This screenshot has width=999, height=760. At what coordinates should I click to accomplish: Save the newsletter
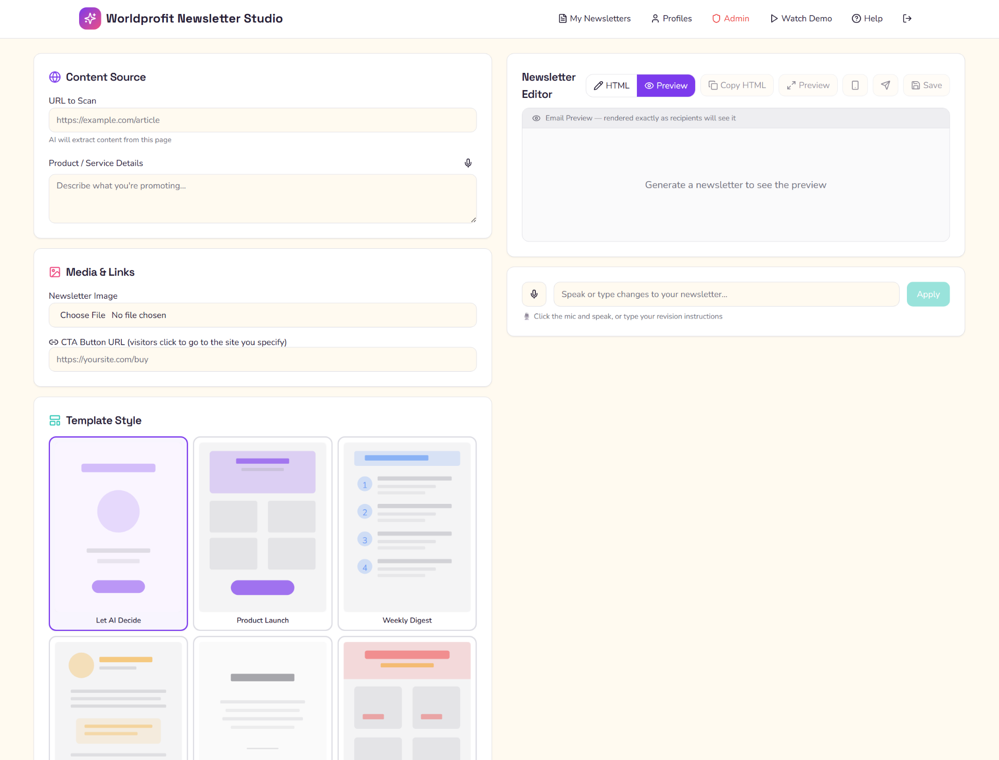927,85
